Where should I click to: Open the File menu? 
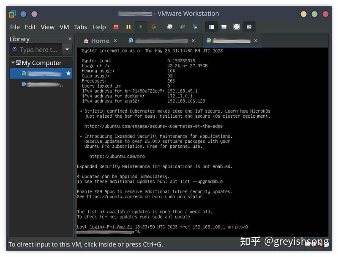pos(15,27)
